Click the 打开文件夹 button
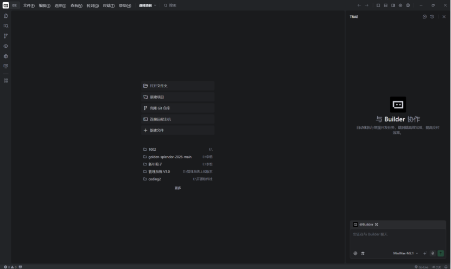451x269 pixels. (x=177, y=86)
